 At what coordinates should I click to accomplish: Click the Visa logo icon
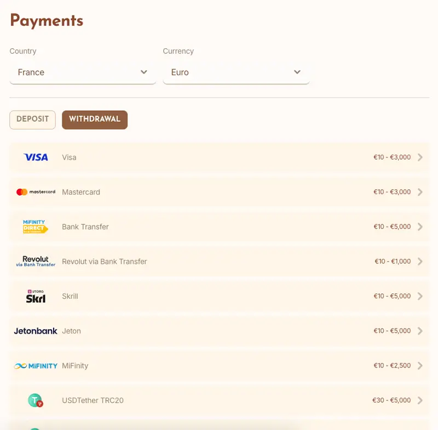(36, 157)
